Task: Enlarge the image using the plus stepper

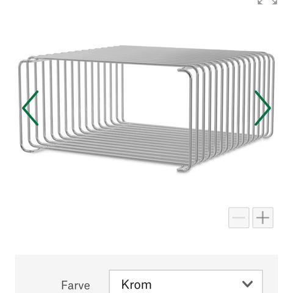Action: tap(262, 217)
